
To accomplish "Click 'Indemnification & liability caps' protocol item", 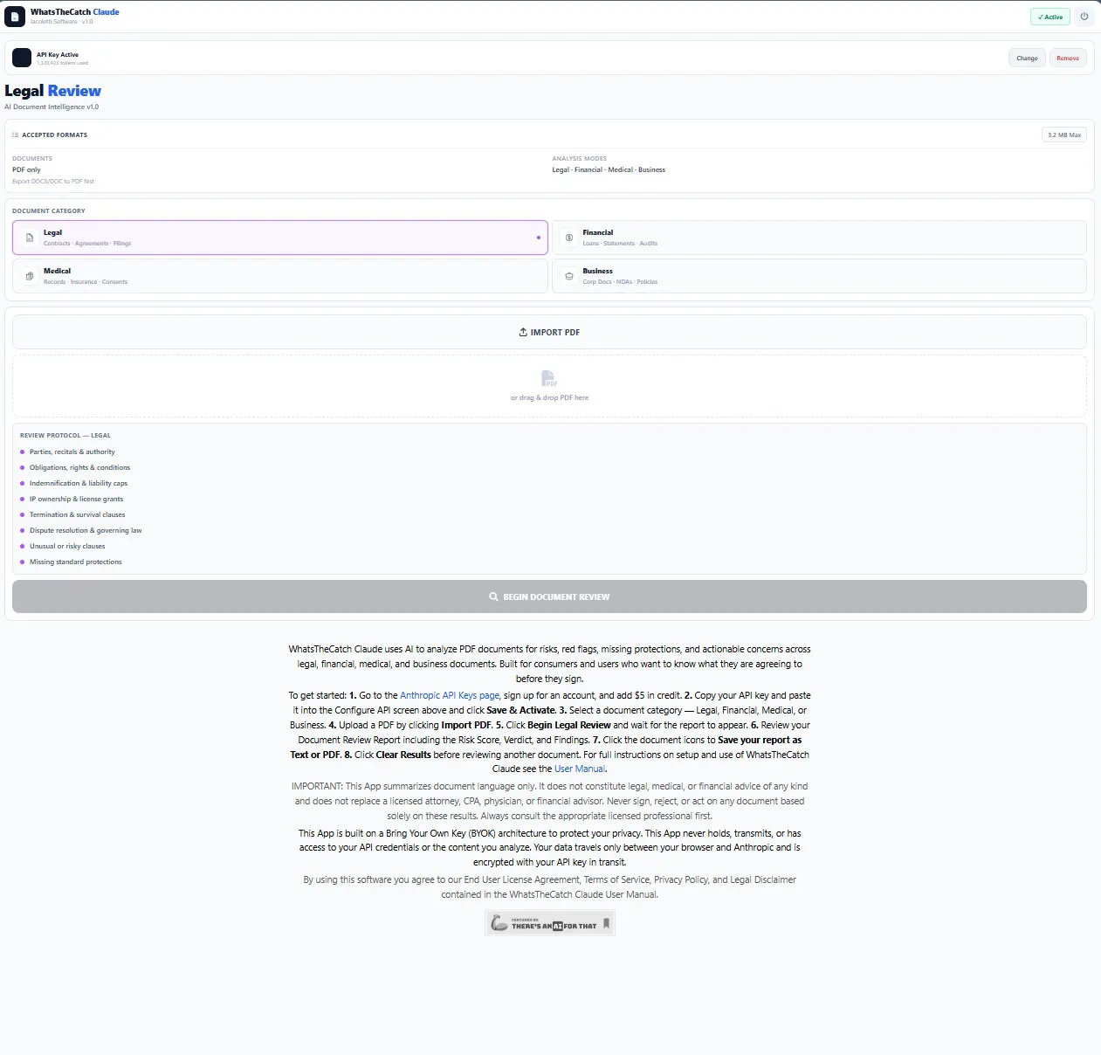I will 78,483.
